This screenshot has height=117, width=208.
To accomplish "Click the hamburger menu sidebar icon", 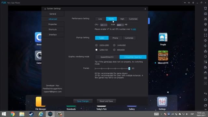I will [x=205, y=78].
